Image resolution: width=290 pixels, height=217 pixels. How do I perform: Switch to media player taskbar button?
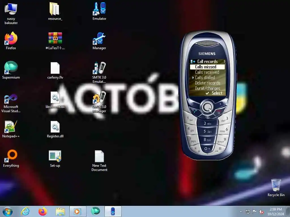coord(78,211)
